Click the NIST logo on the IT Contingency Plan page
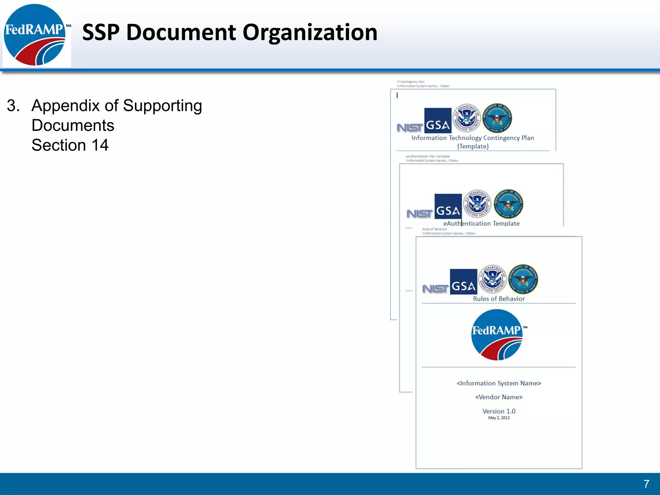The width and height of the screenshot is (660, 495). pyautogui.click(x=410, y=128)
